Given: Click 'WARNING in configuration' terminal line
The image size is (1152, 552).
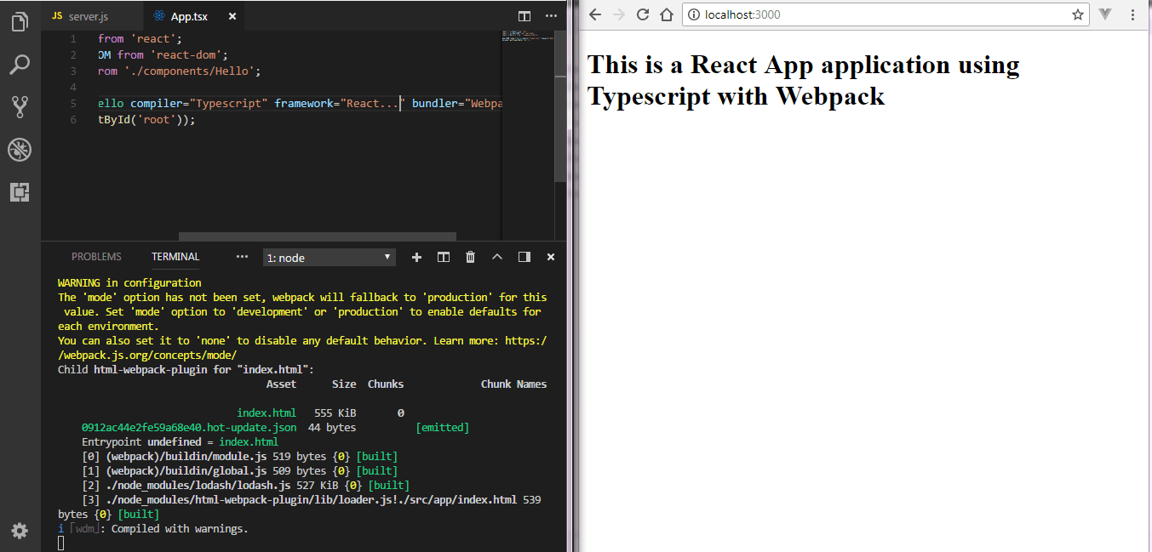Looking at the screenshot, I should tap(129, 283).
